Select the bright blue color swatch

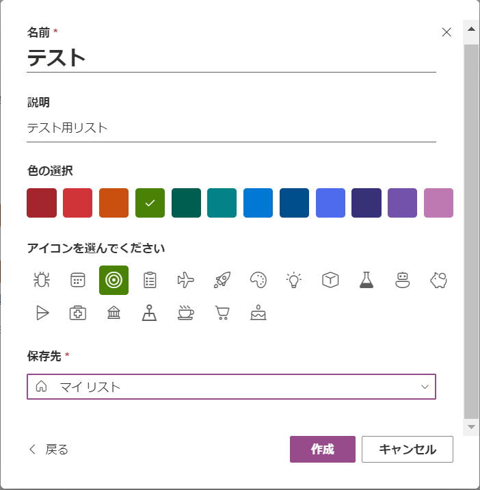coord(258,203)
